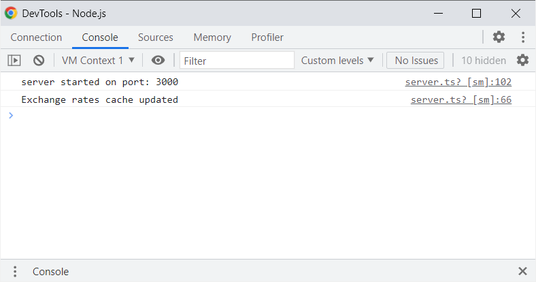The height and width of the screenshot is (282, 536).
Task: Follow the server.ts:66 source link
Action: pos(460,100)
